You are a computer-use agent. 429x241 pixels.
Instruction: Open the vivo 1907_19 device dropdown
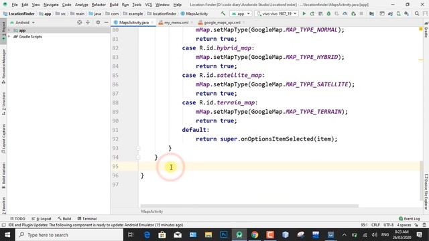[x=276, y=13]
